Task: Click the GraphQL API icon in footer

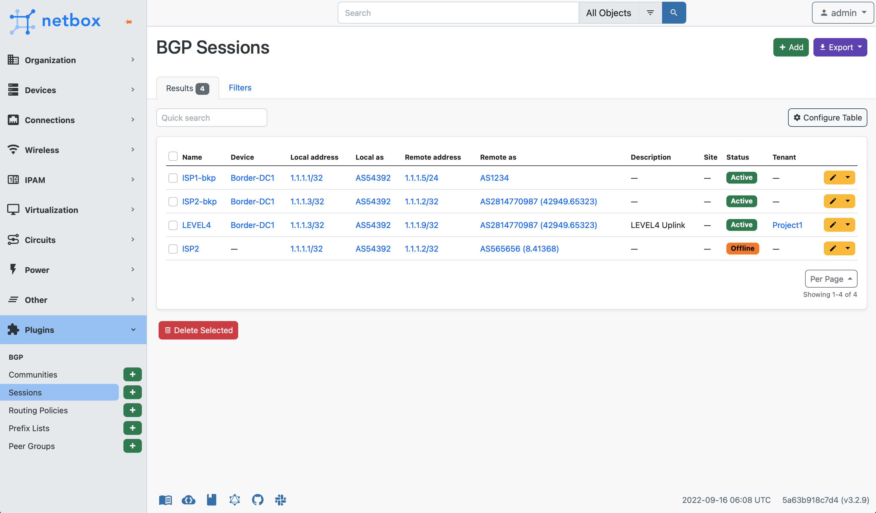Action: click(235, 500)
